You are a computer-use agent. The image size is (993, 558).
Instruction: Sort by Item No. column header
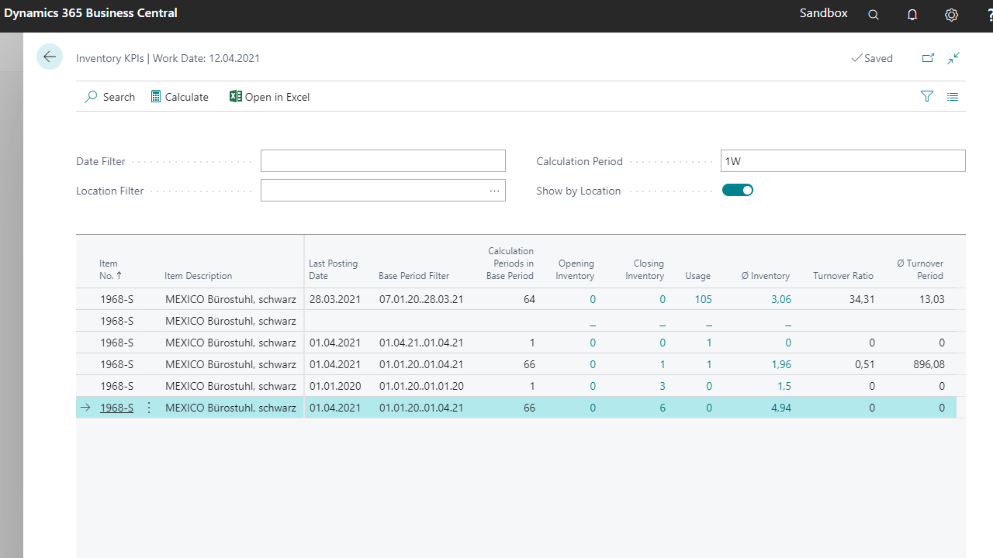coord(109,269)
